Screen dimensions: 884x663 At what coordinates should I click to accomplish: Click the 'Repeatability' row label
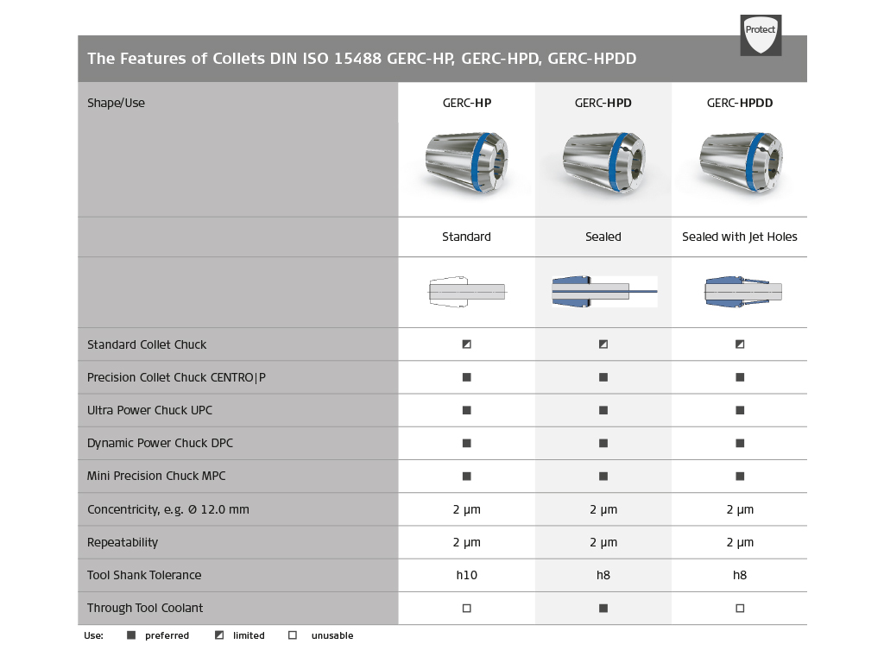[123, 542]
